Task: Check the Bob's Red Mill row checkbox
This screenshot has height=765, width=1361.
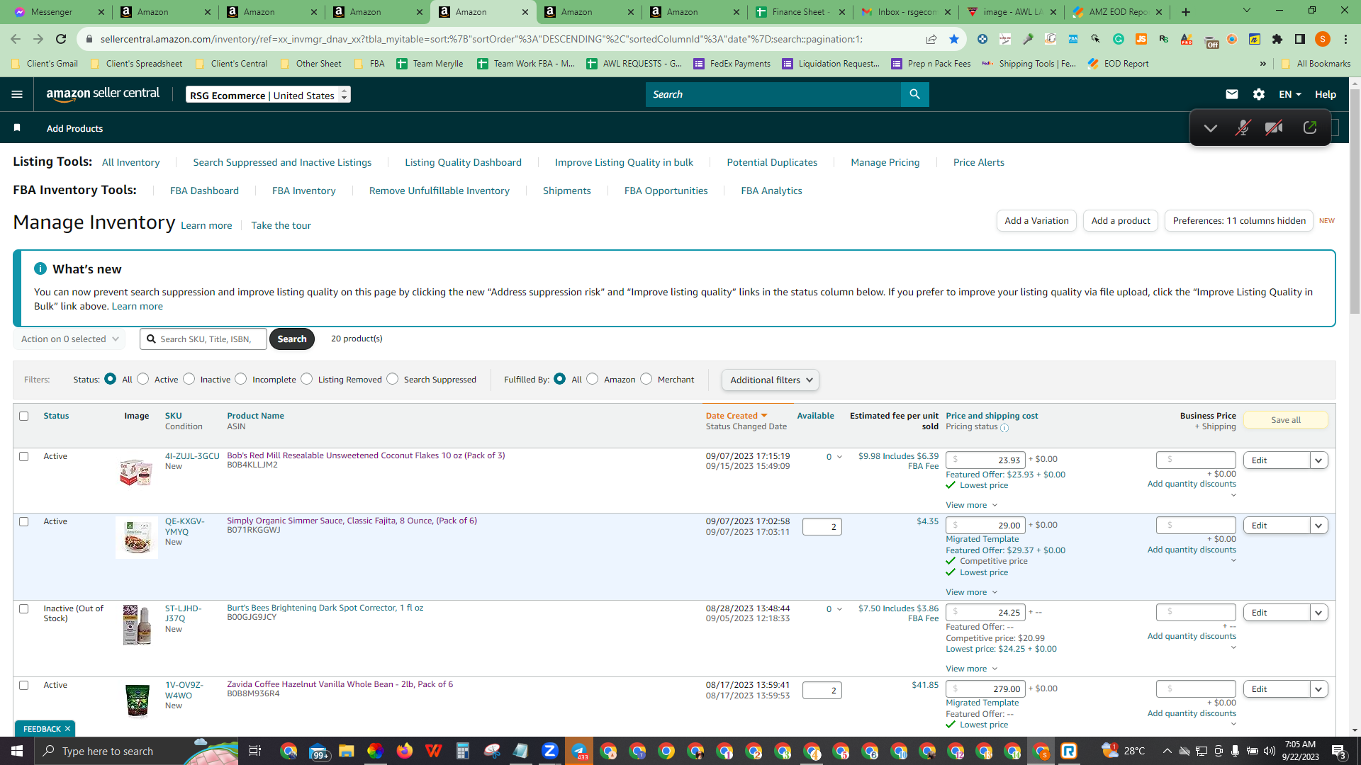Action: click(24, 456)
